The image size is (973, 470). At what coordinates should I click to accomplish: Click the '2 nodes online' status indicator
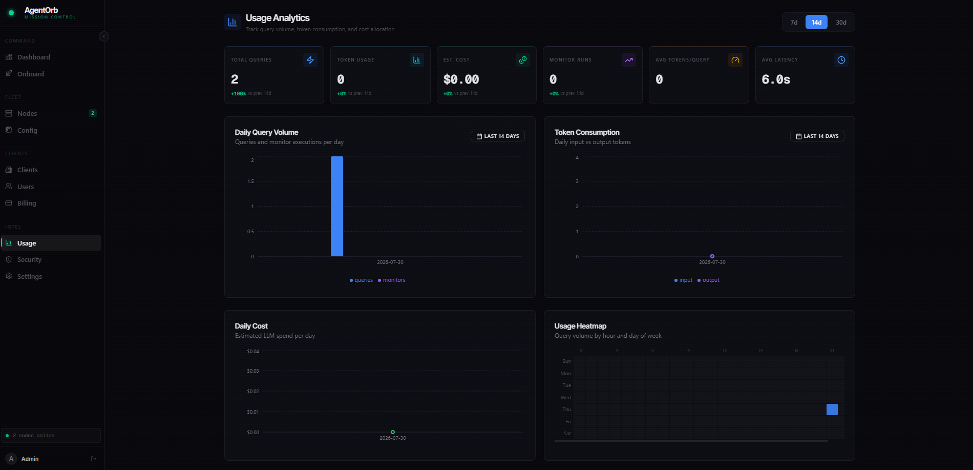51,435
